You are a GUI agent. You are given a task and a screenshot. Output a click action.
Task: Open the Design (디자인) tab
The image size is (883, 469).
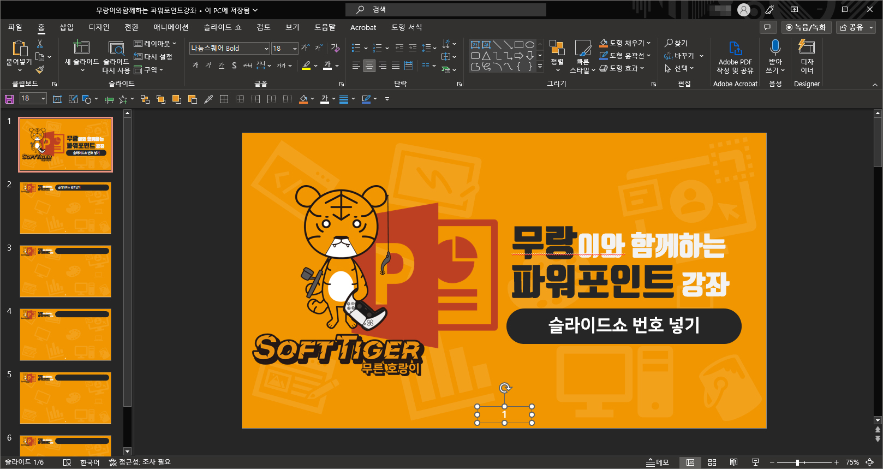point(99,27)
